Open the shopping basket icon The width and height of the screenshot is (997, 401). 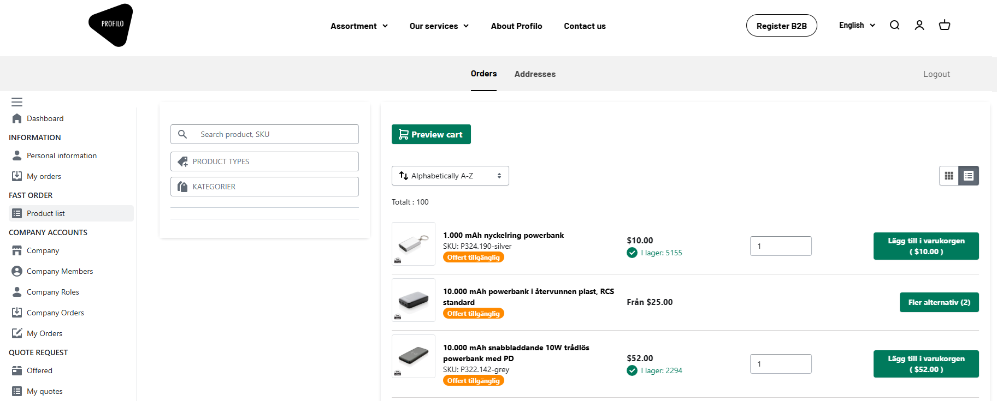(945, 25)
